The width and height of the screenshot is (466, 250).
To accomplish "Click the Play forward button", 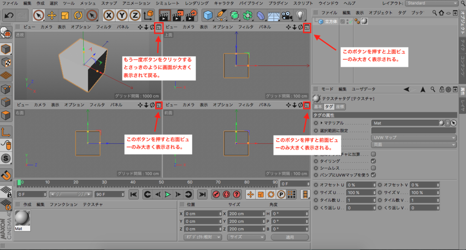I will (x=167, y=194).
